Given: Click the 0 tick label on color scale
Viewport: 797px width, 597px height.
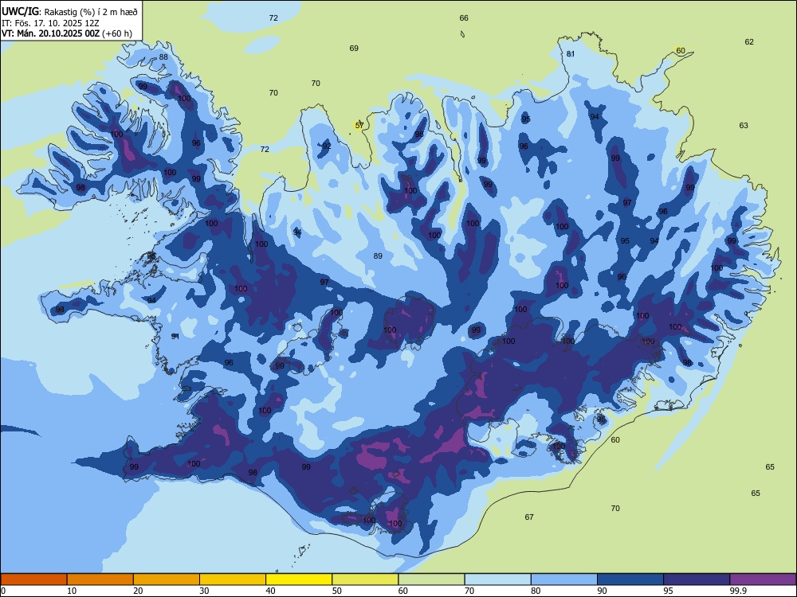Looking at the screenshot, I should 3,591.
